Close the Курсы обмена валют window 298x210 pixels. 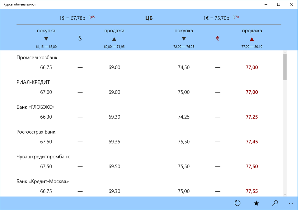tap(291, 4)
